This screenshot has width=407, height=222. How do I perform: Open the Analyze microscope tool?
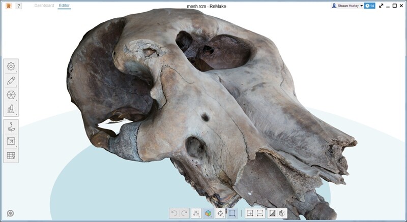click(11, 109)
